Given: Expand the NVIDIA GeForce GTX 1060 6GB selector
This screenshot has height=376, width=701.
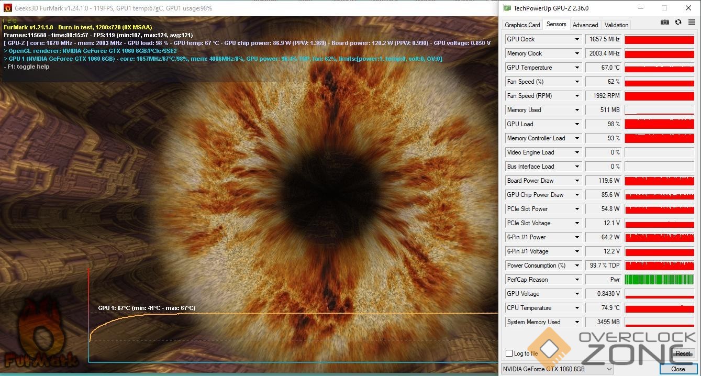Looking at the screenshot, I should click(x=609, y=369).
